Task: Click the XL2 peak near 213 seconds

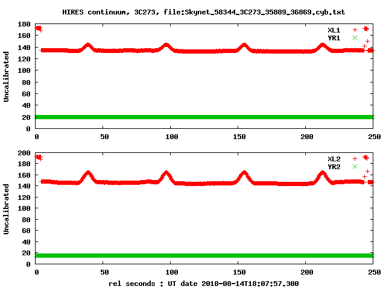Action: [323, 174]
